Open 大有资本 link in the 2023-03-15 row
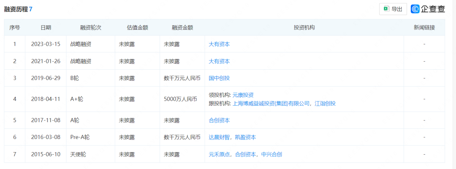This screenshot has width=456, height=169. click(219, 44)
